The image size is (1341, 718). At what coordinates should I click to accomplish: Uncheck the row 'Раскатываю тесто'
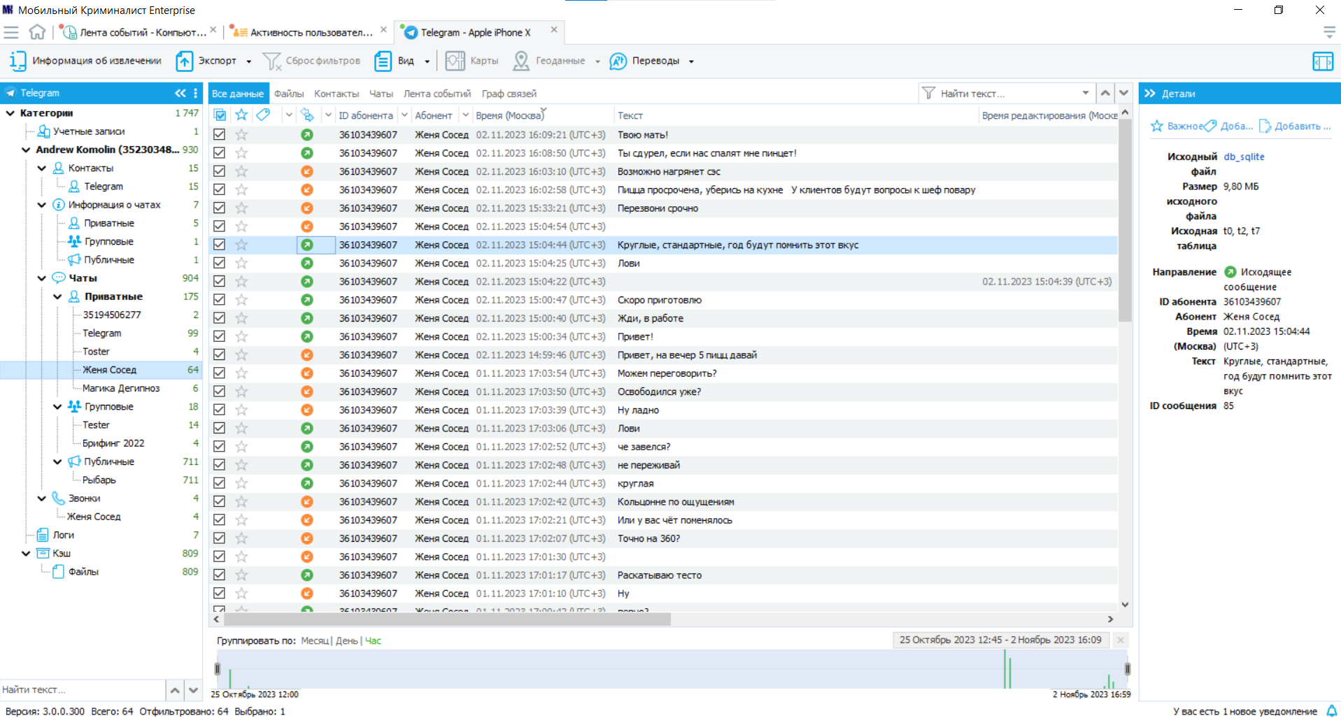point(220,575)
